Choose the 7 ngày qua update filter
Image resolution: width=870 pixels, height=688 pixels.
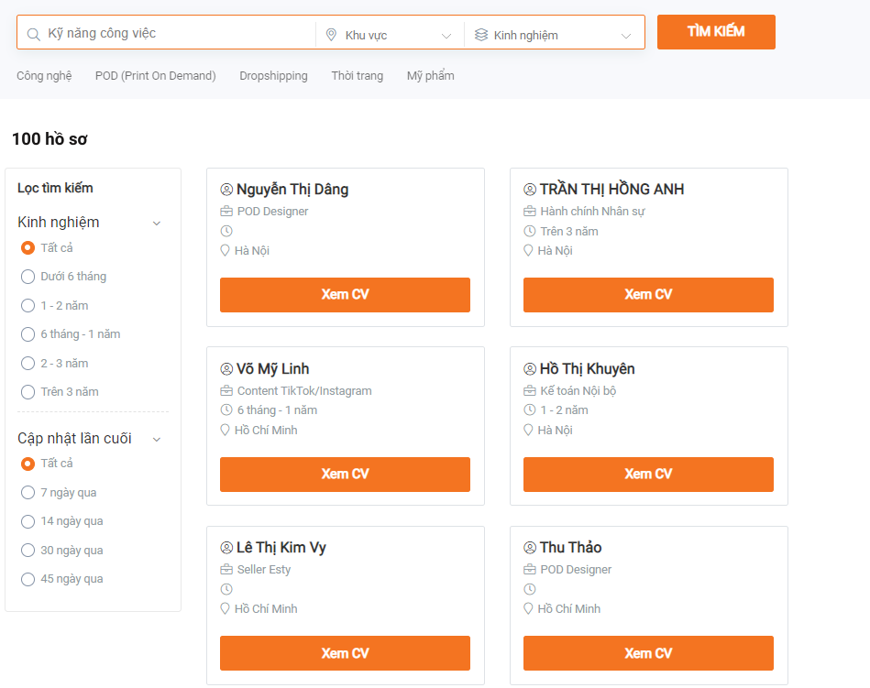click(28, 493)
